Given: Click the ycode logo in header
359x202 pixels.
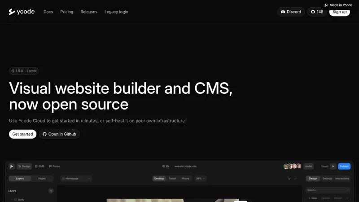Looking at the screenshot, I should 22,12.
